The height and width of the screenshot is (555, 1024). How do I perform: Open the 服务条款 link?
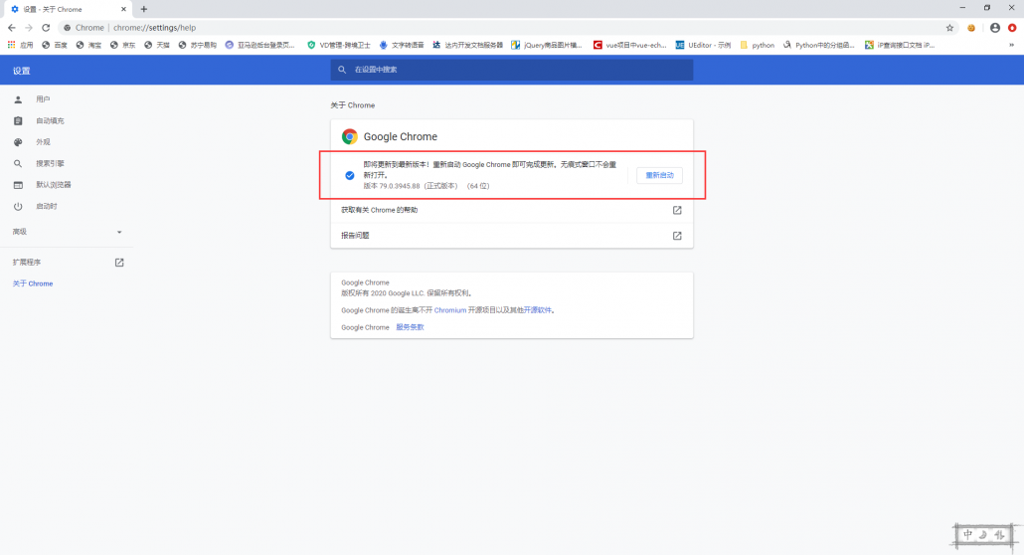[x=410, y=327]
